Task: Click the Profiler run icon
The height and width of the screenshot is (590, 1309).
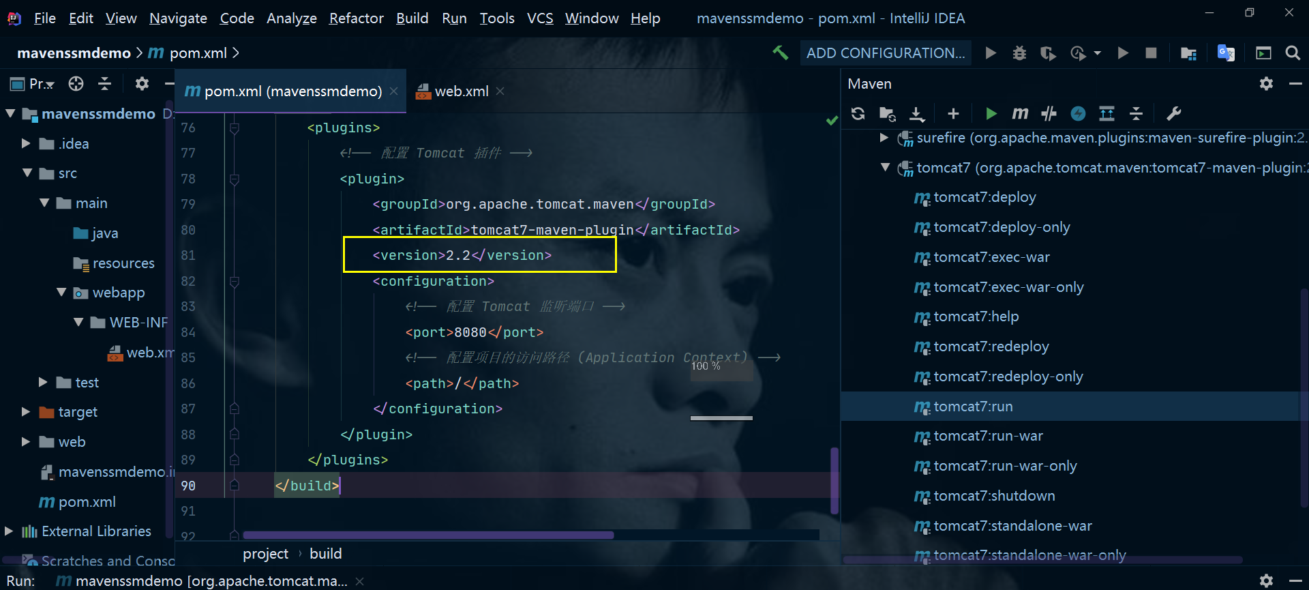Action: coord(1078,53)
